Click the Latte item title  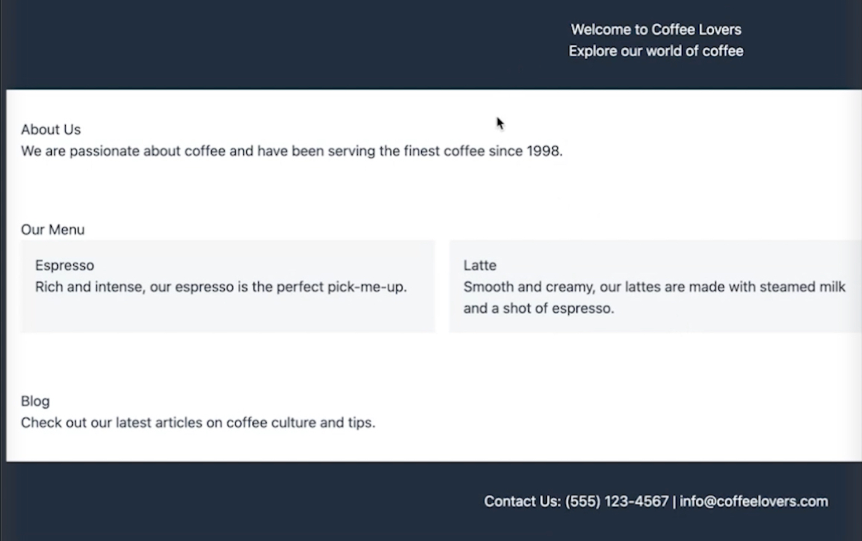[x=480, y=266]
